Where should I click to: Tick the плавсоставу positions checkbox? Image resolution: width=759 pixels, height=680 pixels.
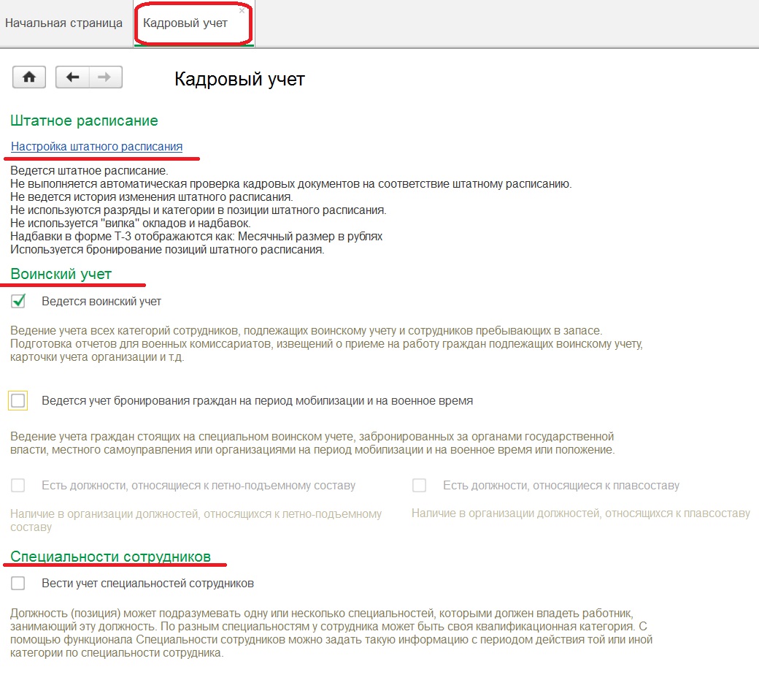[x=419, y=486]
